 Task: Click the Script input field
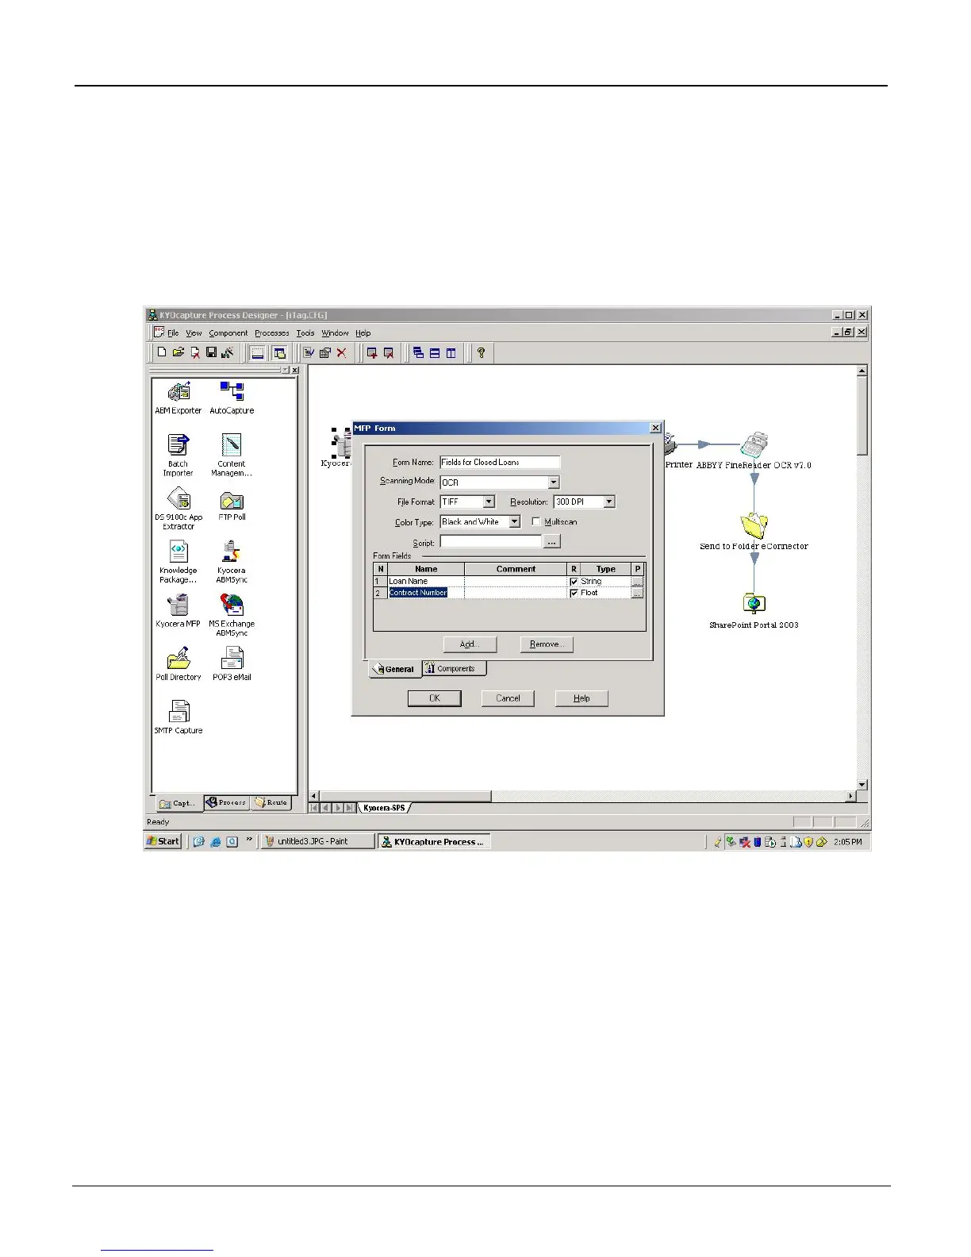491,542
